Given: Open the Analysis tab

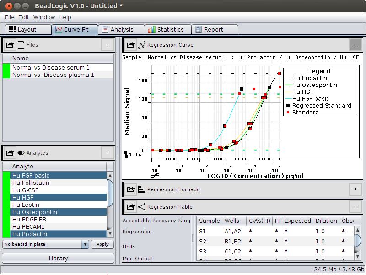Looking at the screenshot, I should [121, 30].
